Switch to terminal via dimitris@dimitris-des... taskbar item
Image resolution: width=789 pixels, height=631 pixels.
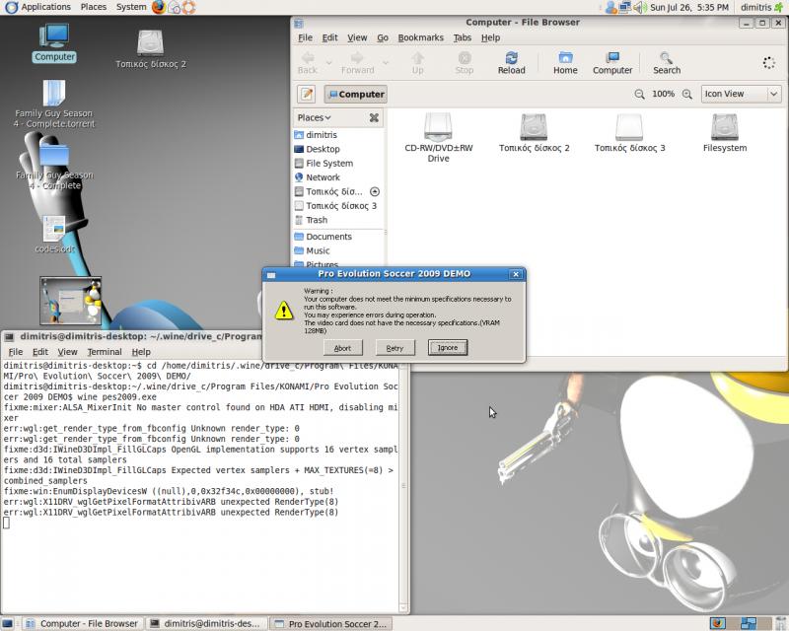point(206,624)
